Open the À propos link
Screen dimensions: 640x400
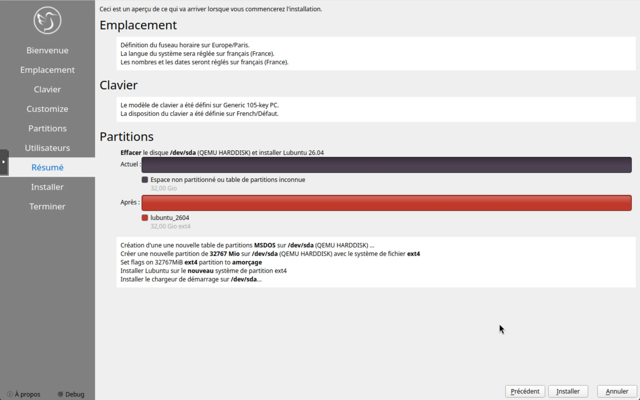(27, 394)
